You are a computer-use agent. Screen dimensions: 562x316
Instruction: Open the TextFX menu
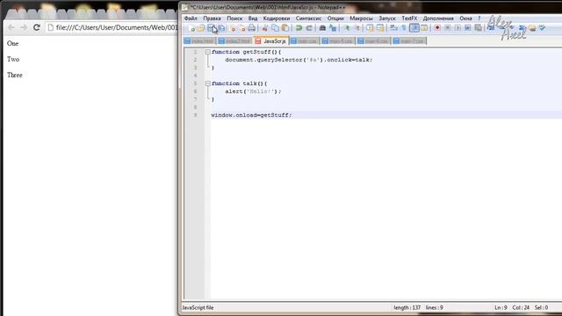[x=409, y=18]
